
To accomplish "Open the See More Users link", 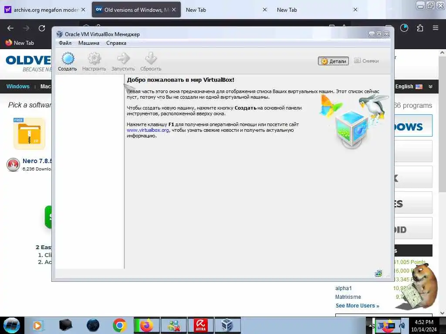I will point(357,306).
